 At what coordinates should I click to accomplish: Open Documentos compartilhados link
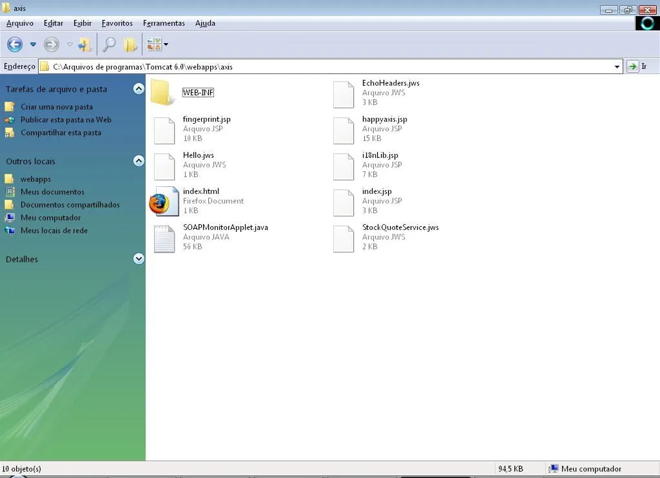(x=70, y=204)
